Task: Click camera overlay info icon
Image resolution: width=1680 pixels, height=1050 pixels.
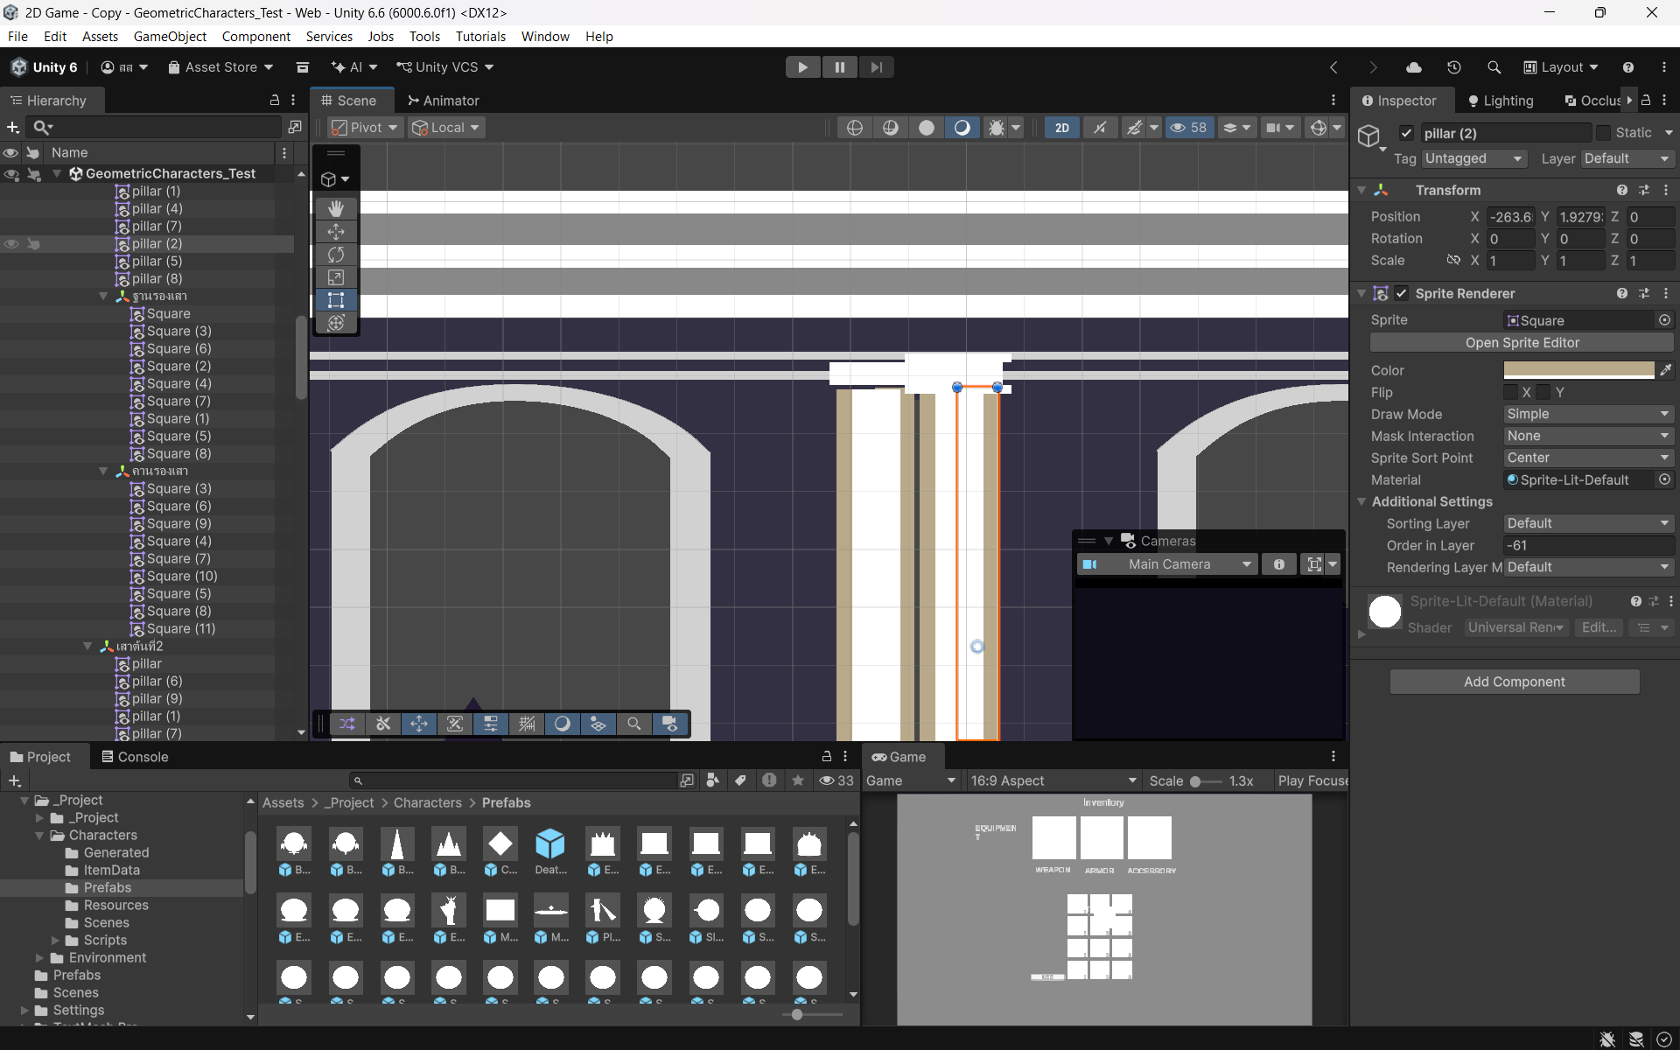Action: point(1279,564)
